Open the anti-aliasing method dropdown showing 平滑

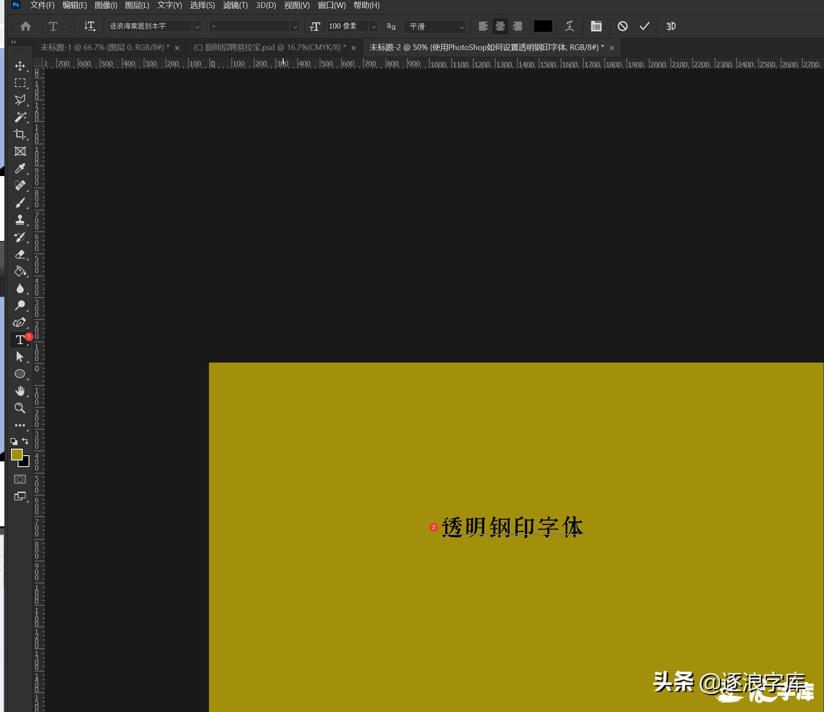pyautogui.click(x=462, y=26)
